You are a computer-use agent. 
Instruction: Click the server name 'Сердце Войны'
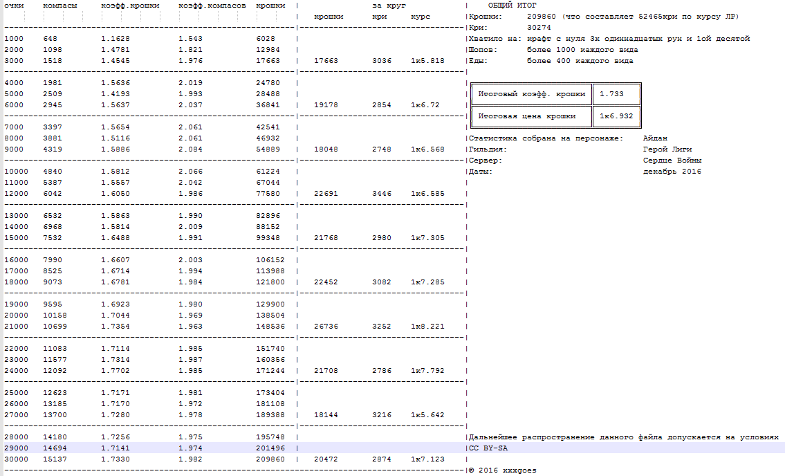[x=672, y=161]
